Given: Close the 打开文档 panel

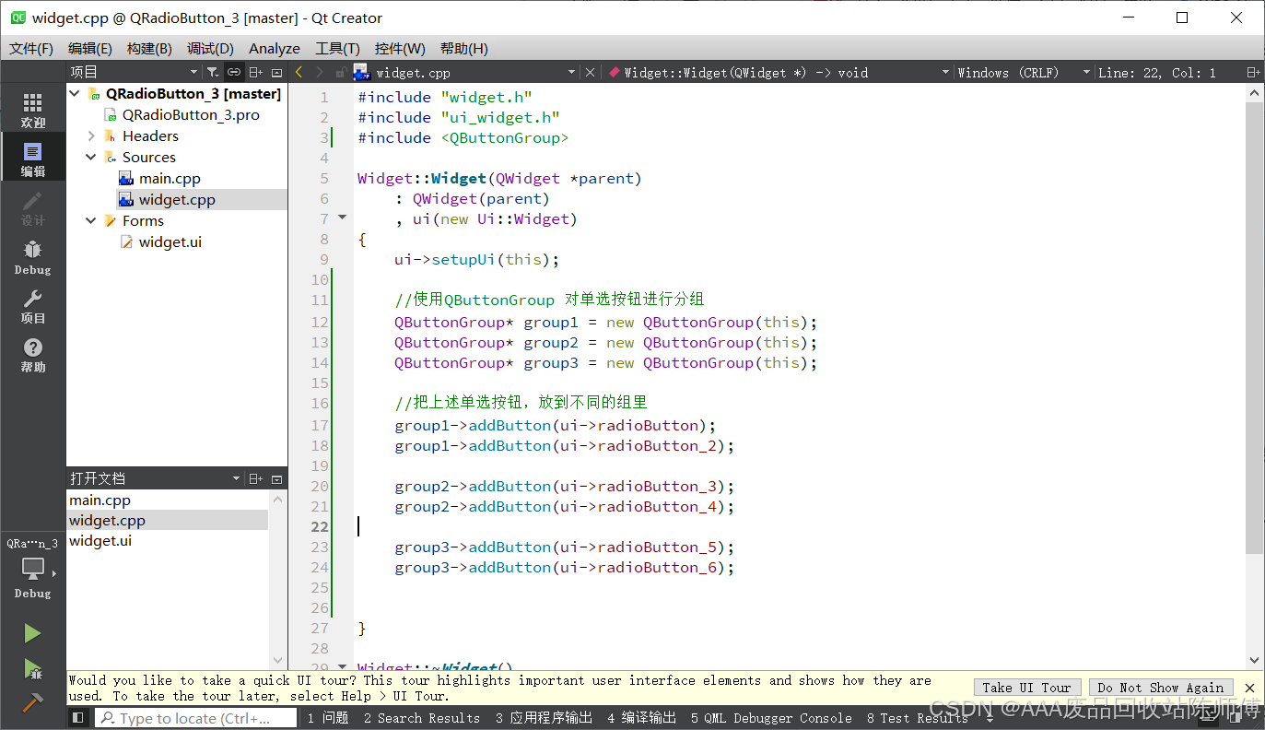Looking at the screenshot, I should (x=276, y=478).
